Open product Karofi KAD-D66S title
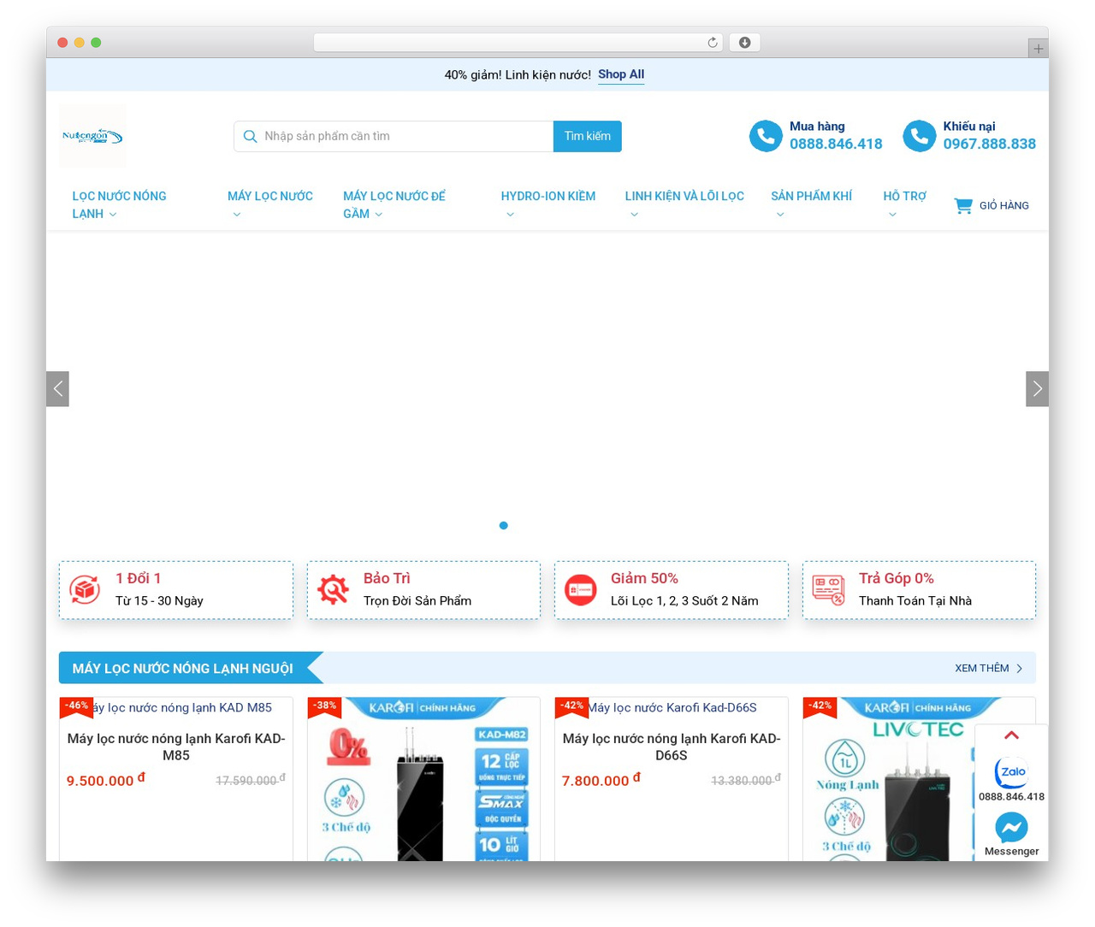 point(672,747)
